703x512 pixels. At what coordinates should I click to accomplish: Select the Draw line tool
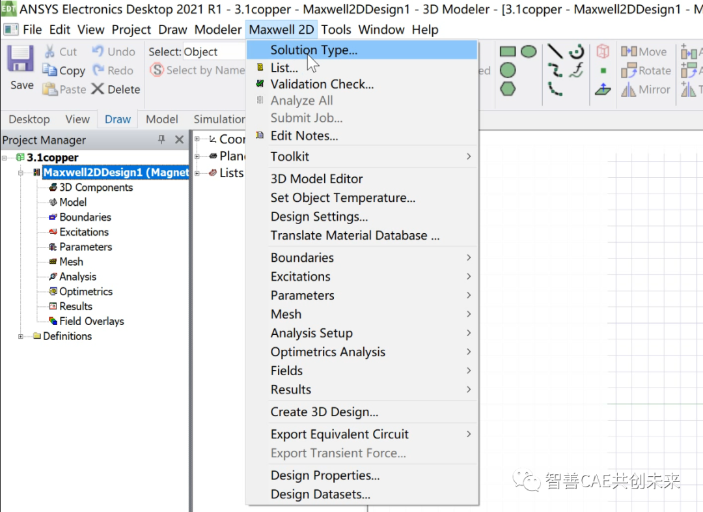(x=555, y=51)
